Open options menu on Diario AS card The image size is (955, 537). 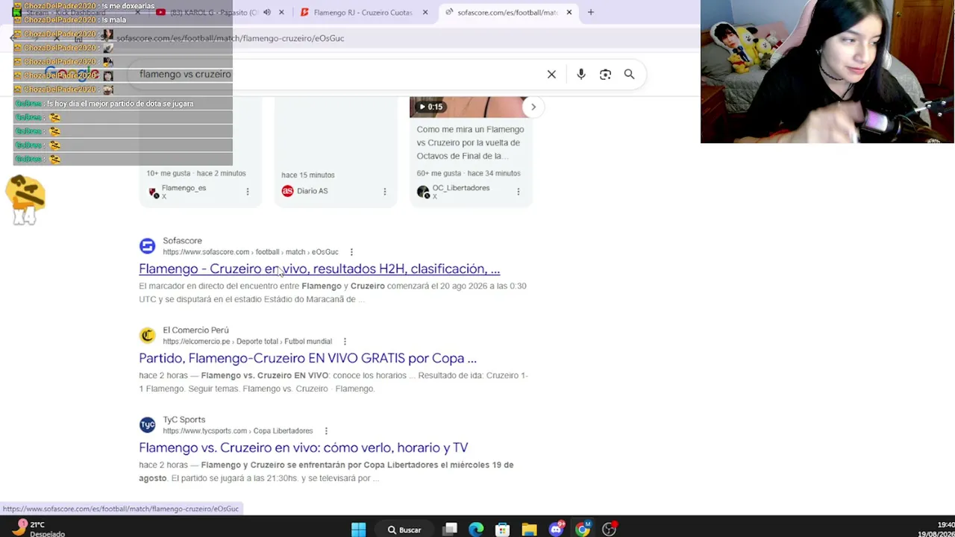click(384, 192)
